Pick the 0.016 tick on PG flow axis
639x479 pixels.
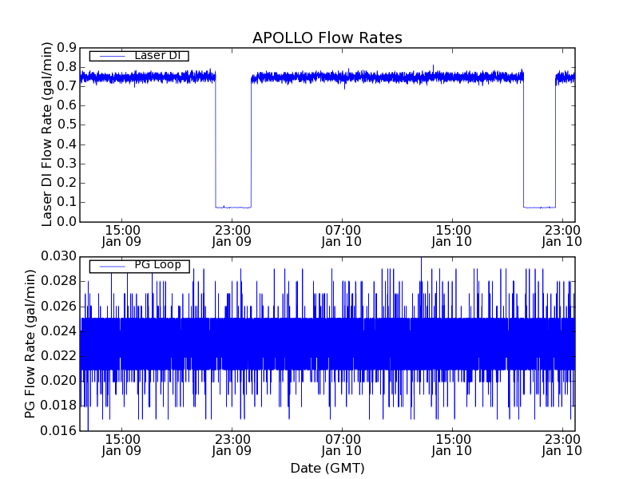(58, 430)
